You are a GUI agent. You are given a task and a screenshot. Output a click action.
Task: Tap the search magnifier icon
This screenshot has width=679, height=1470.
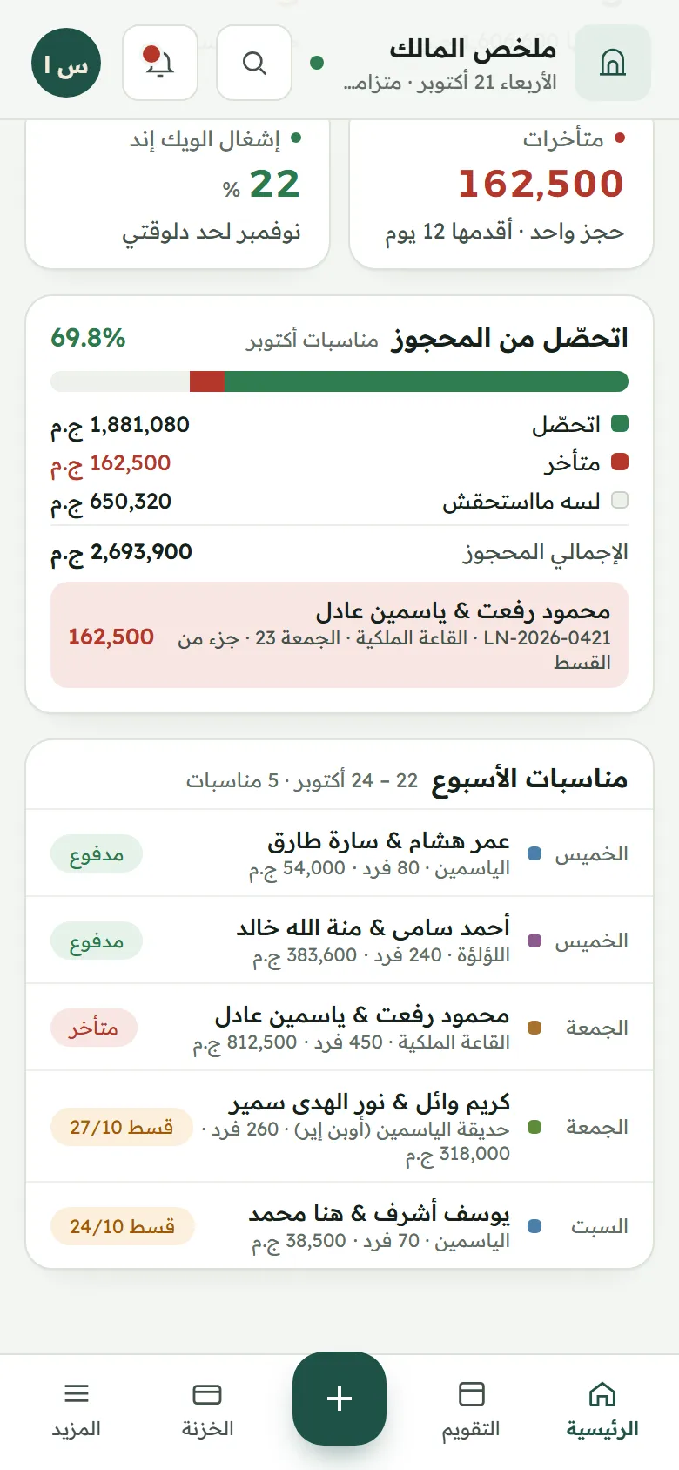click(254, 63)
